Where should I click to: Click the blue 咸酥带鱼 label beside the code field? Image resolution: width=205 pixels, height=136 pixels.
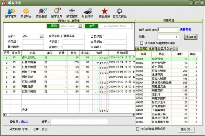185,29
